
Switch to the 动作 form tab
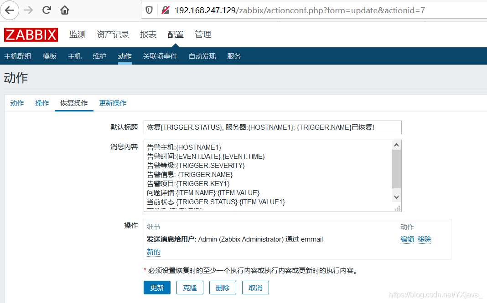pos(17,103)
